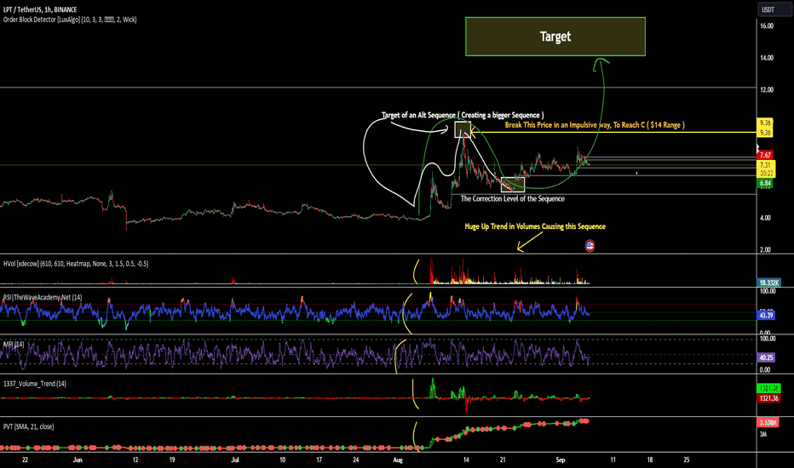The width and height of the screenshot is (794, 468).
Task: Click the 3.538M PVT value tag
Action: (768, 422)
